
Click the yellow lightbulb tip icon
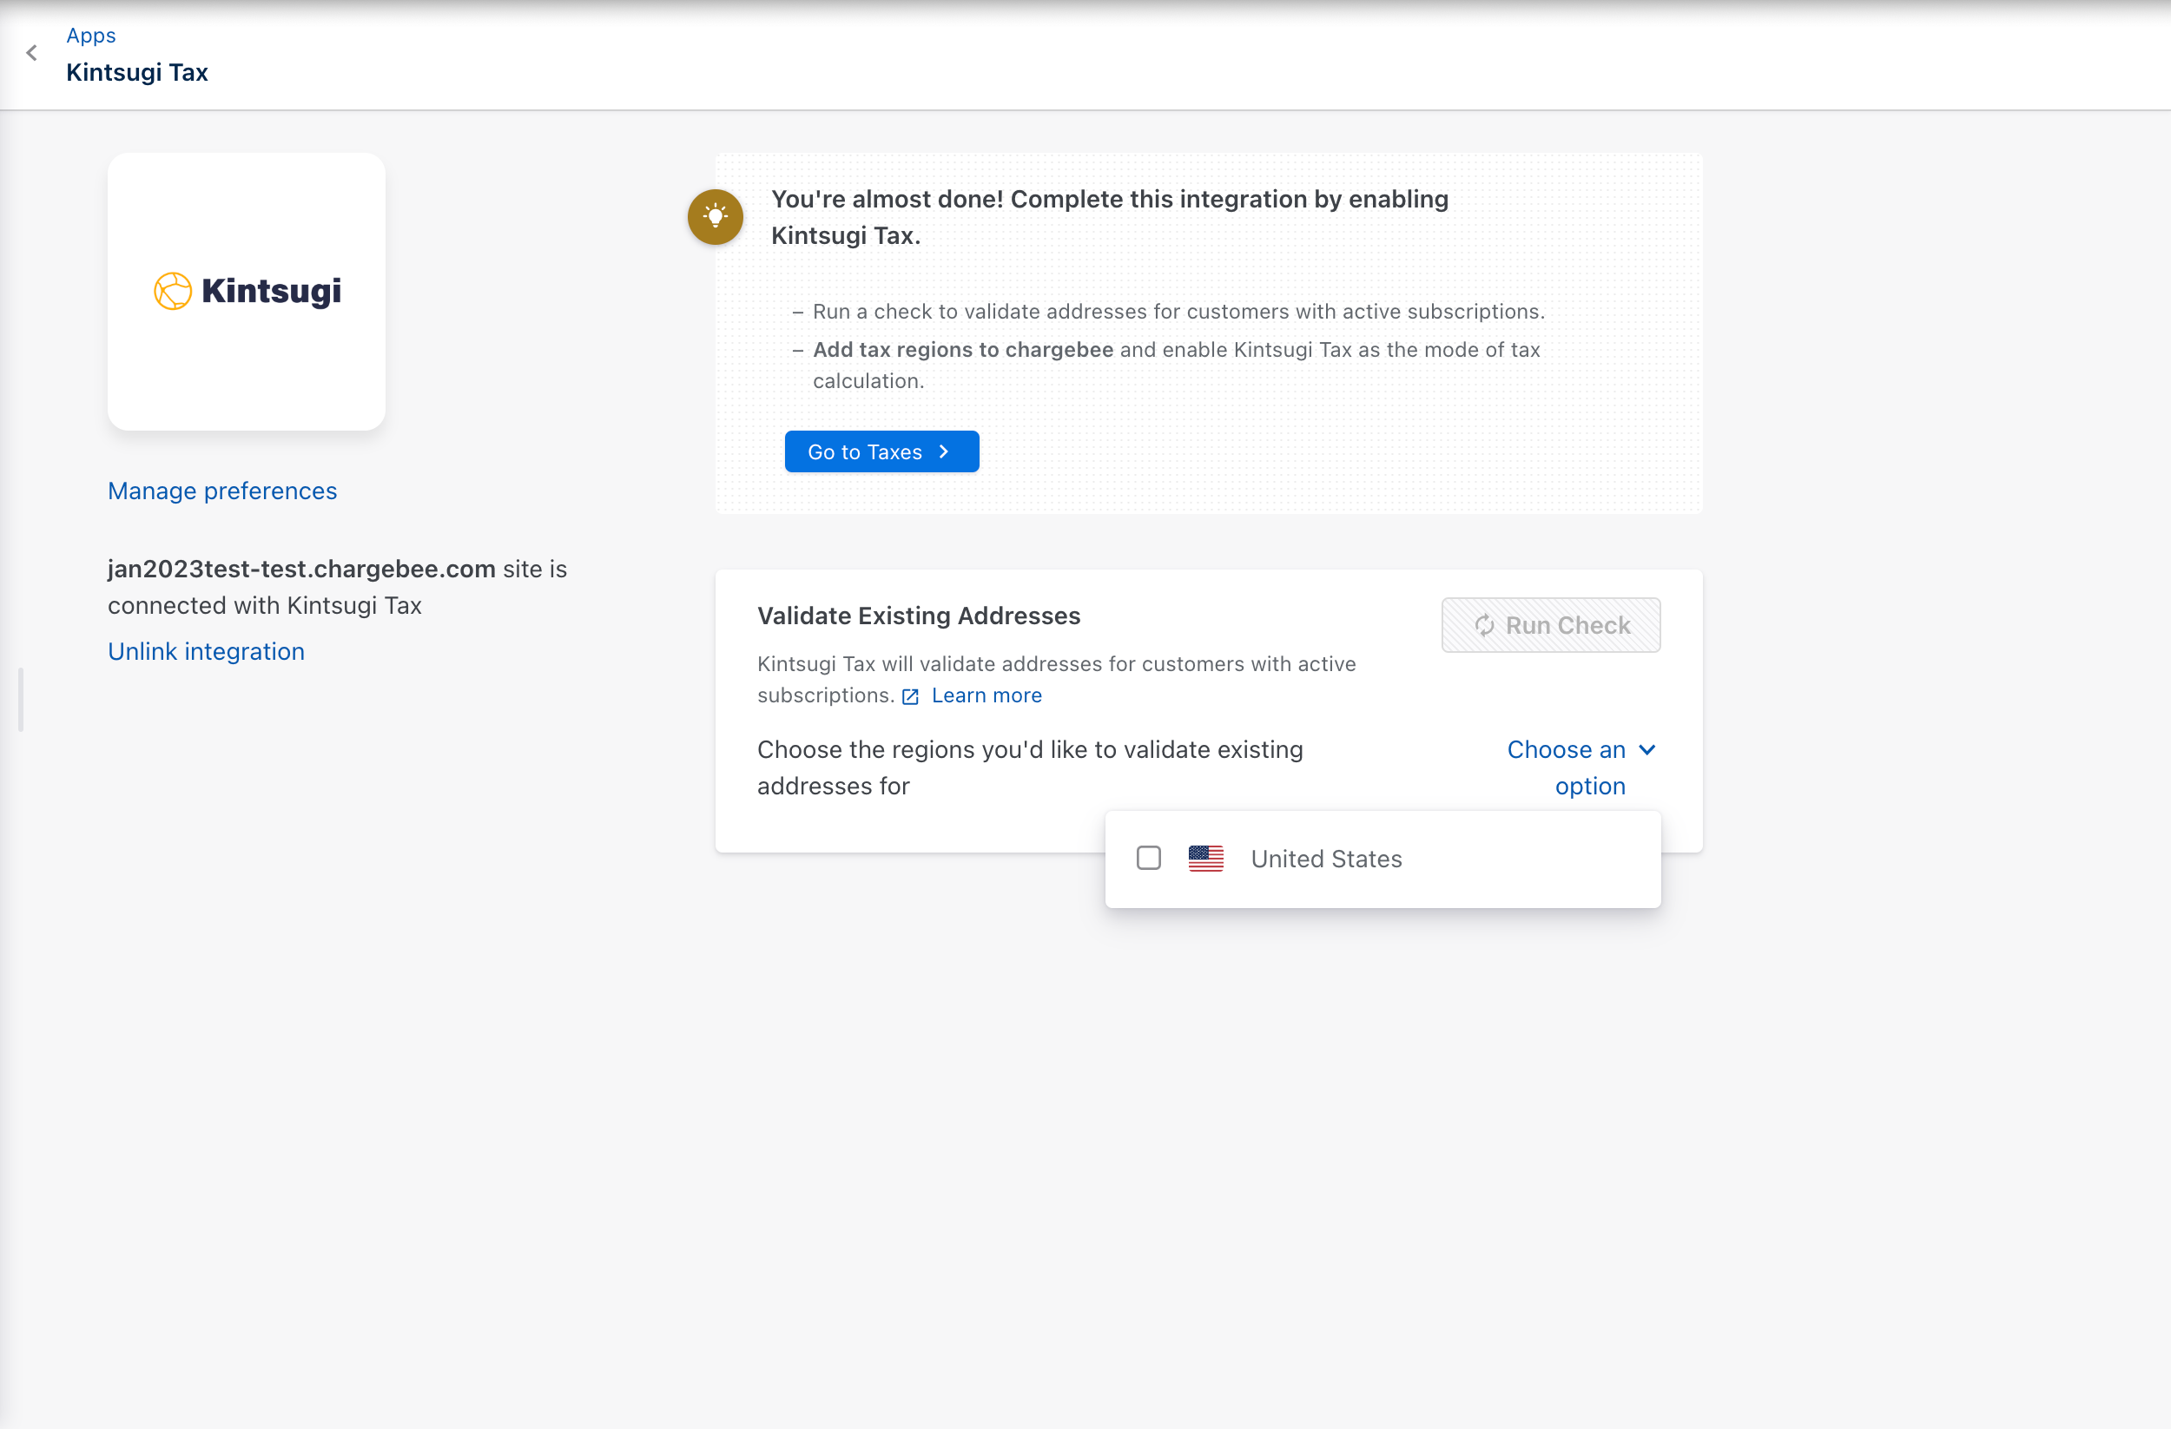click(x=716, y=217)
